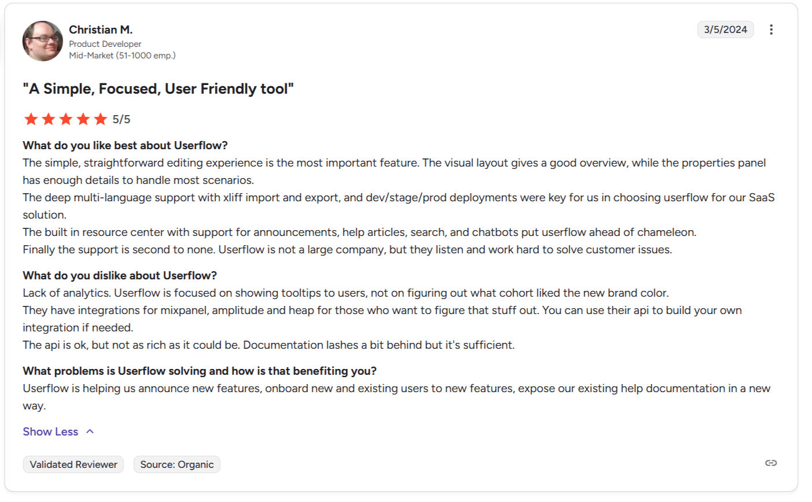This screenshot has height=502, width=812.
Task: Click the fifth rating star
Action: tap(101, 119)
